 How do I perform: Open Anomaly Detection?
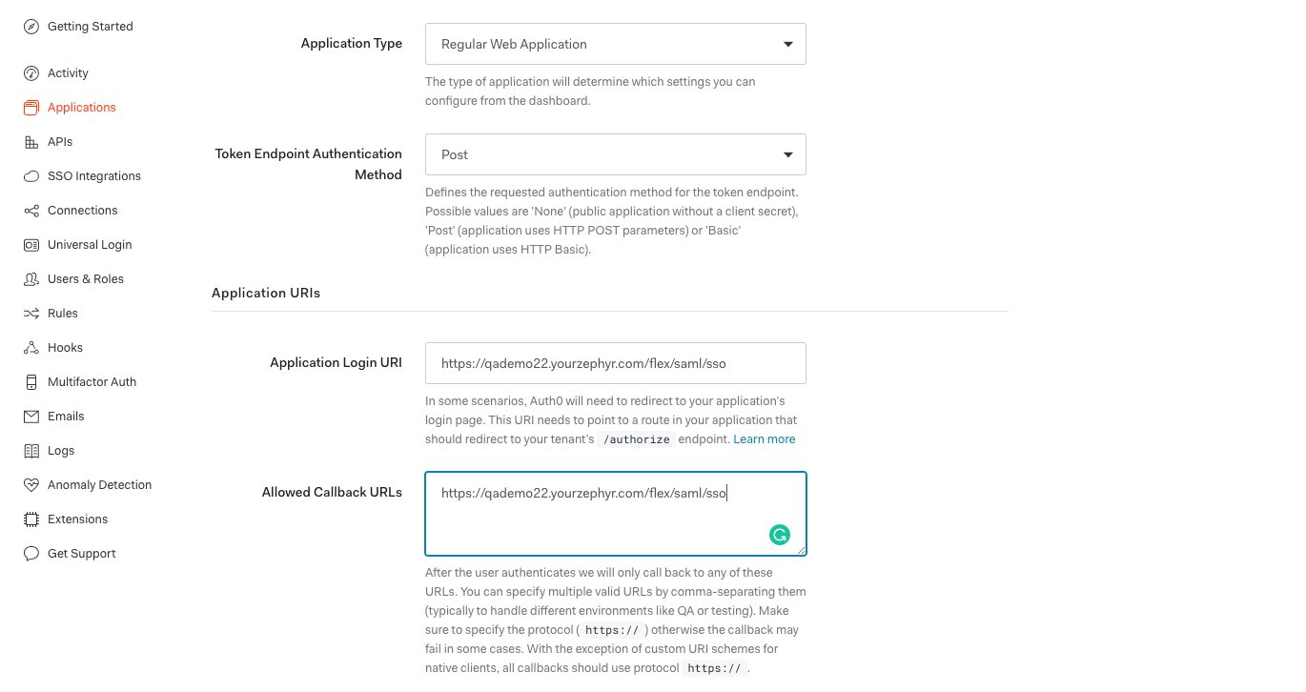point(99,484)
